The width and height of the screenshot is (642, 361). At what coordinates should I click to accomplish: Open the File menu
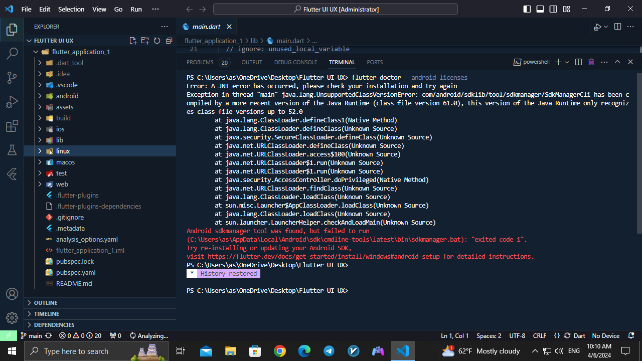[x=26, y=9]
